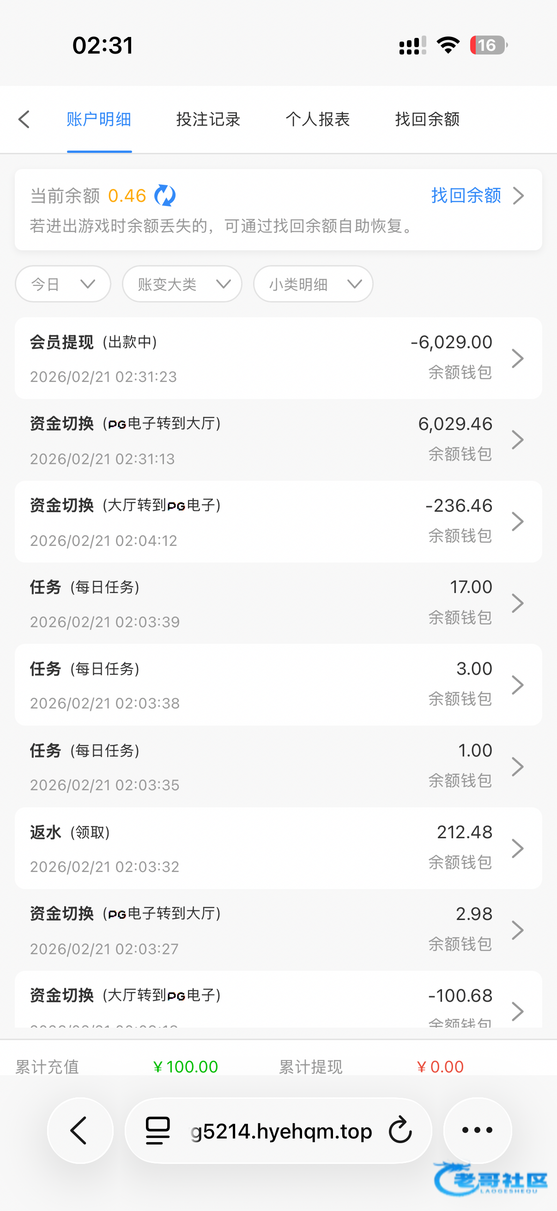Open the 6,029.46 资金切换 transaction
The image size is (557, 1211).
278,440
